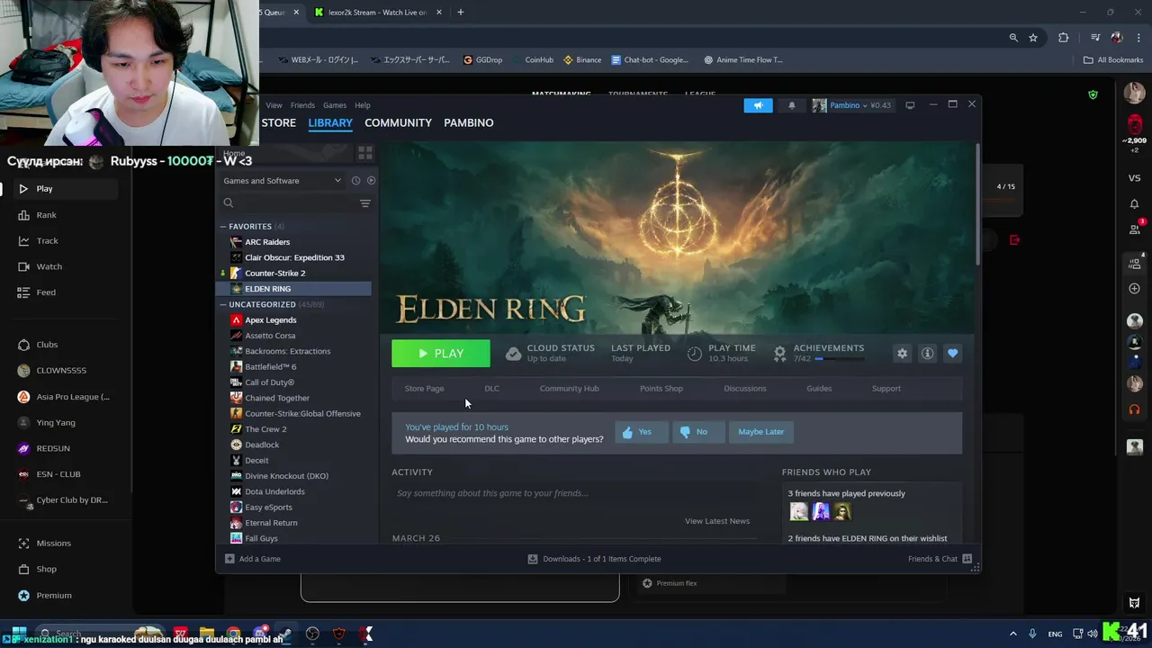Go to the STORE tab
The image size is (1152, 648).
[x=279, y=122]
